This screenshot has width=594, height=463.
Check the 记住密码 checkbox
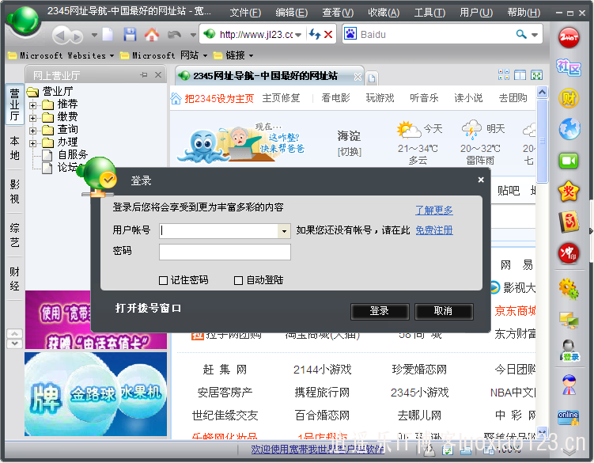pos(163,281)
